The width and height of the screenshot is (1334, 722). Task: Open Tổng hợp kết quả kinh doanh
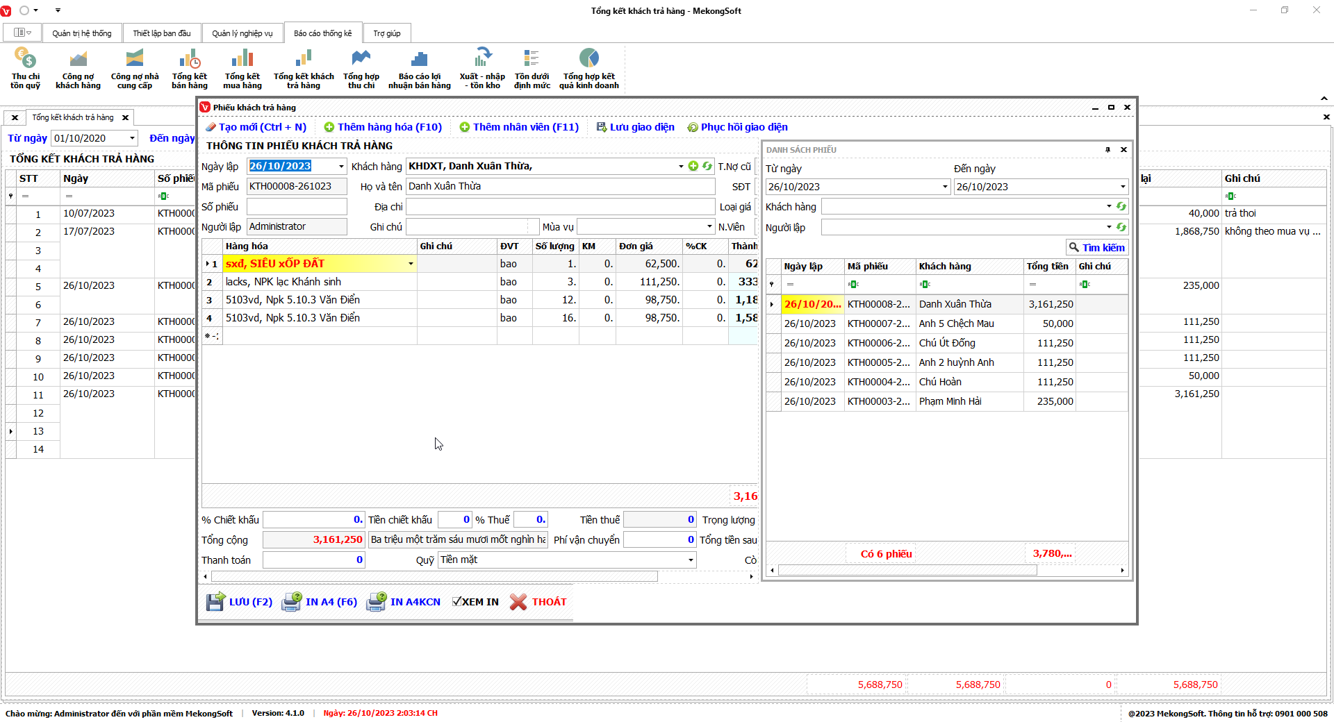pyautogui.click(x=588, y=67)
